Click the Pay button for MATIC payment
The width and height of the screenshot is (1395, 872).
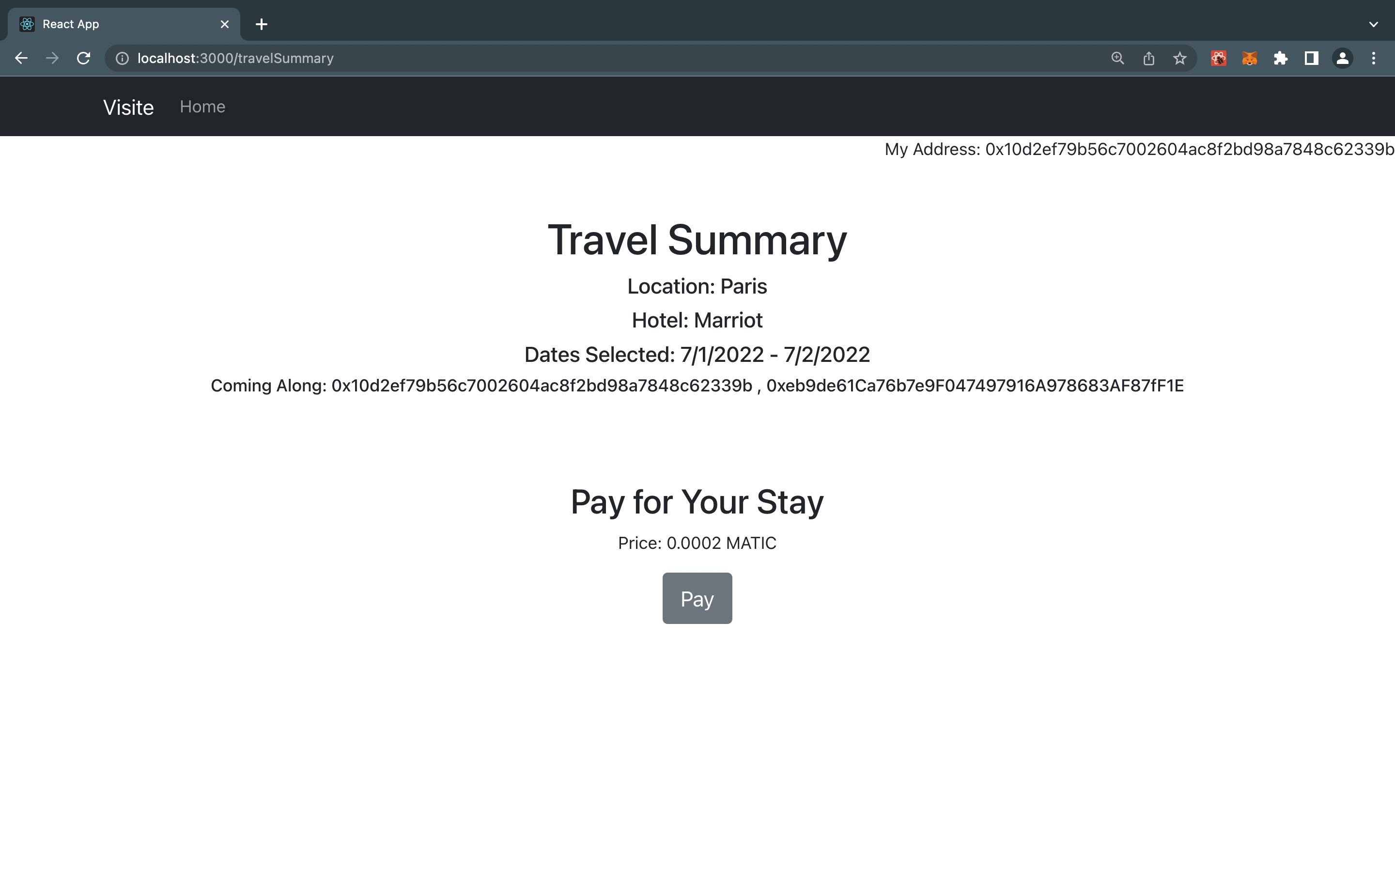[x=697, y=597]
